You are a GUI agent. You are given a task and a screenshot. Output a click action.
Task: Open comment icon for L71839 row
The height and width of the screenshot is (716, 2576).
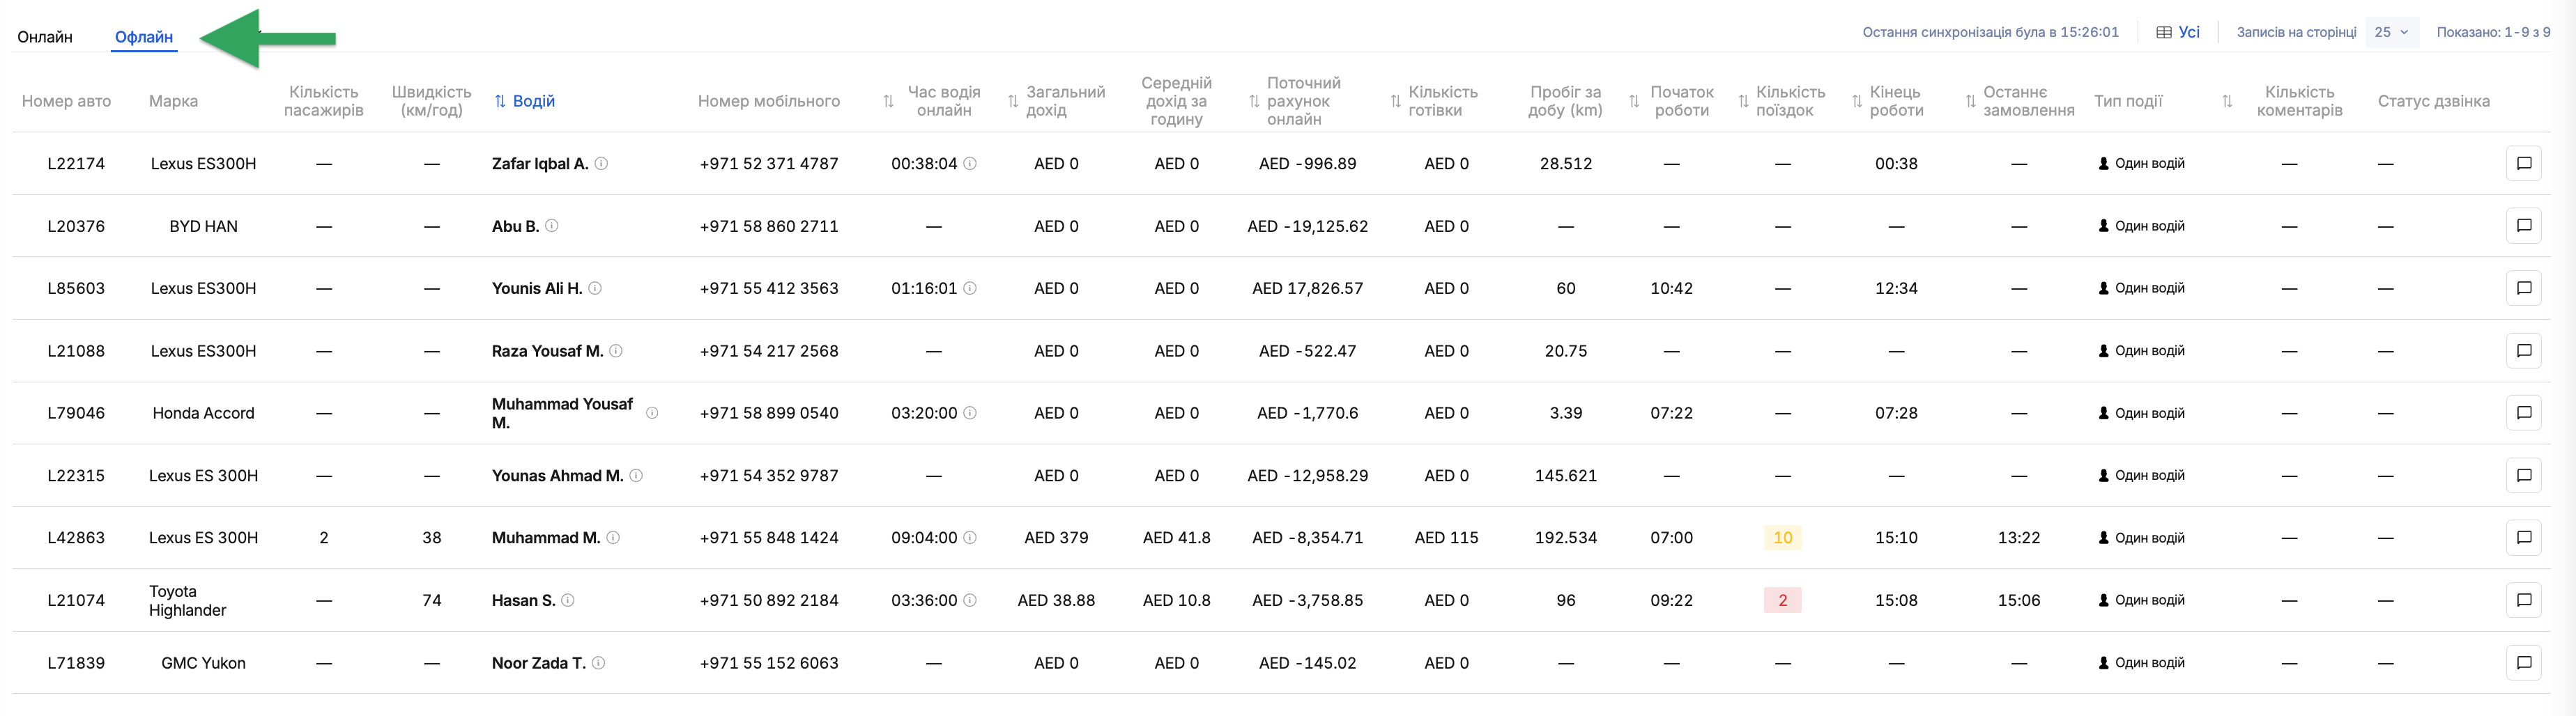[2523, 663]
